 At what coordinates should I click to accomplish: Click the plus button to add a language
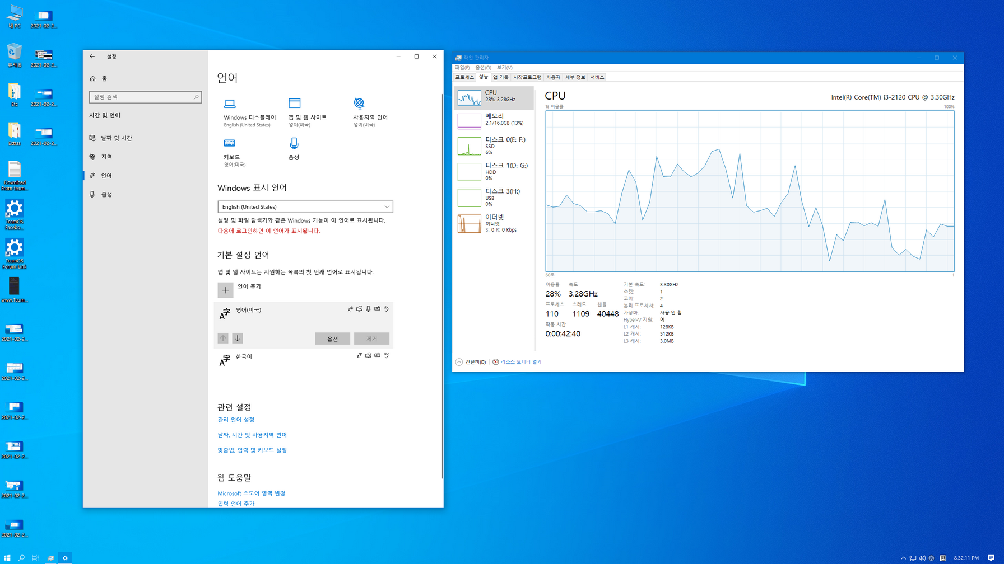tap(225, 290)
